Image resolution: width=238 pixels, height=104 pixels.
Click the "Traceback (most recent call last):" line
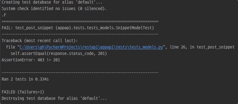click(x=39, y=41)
